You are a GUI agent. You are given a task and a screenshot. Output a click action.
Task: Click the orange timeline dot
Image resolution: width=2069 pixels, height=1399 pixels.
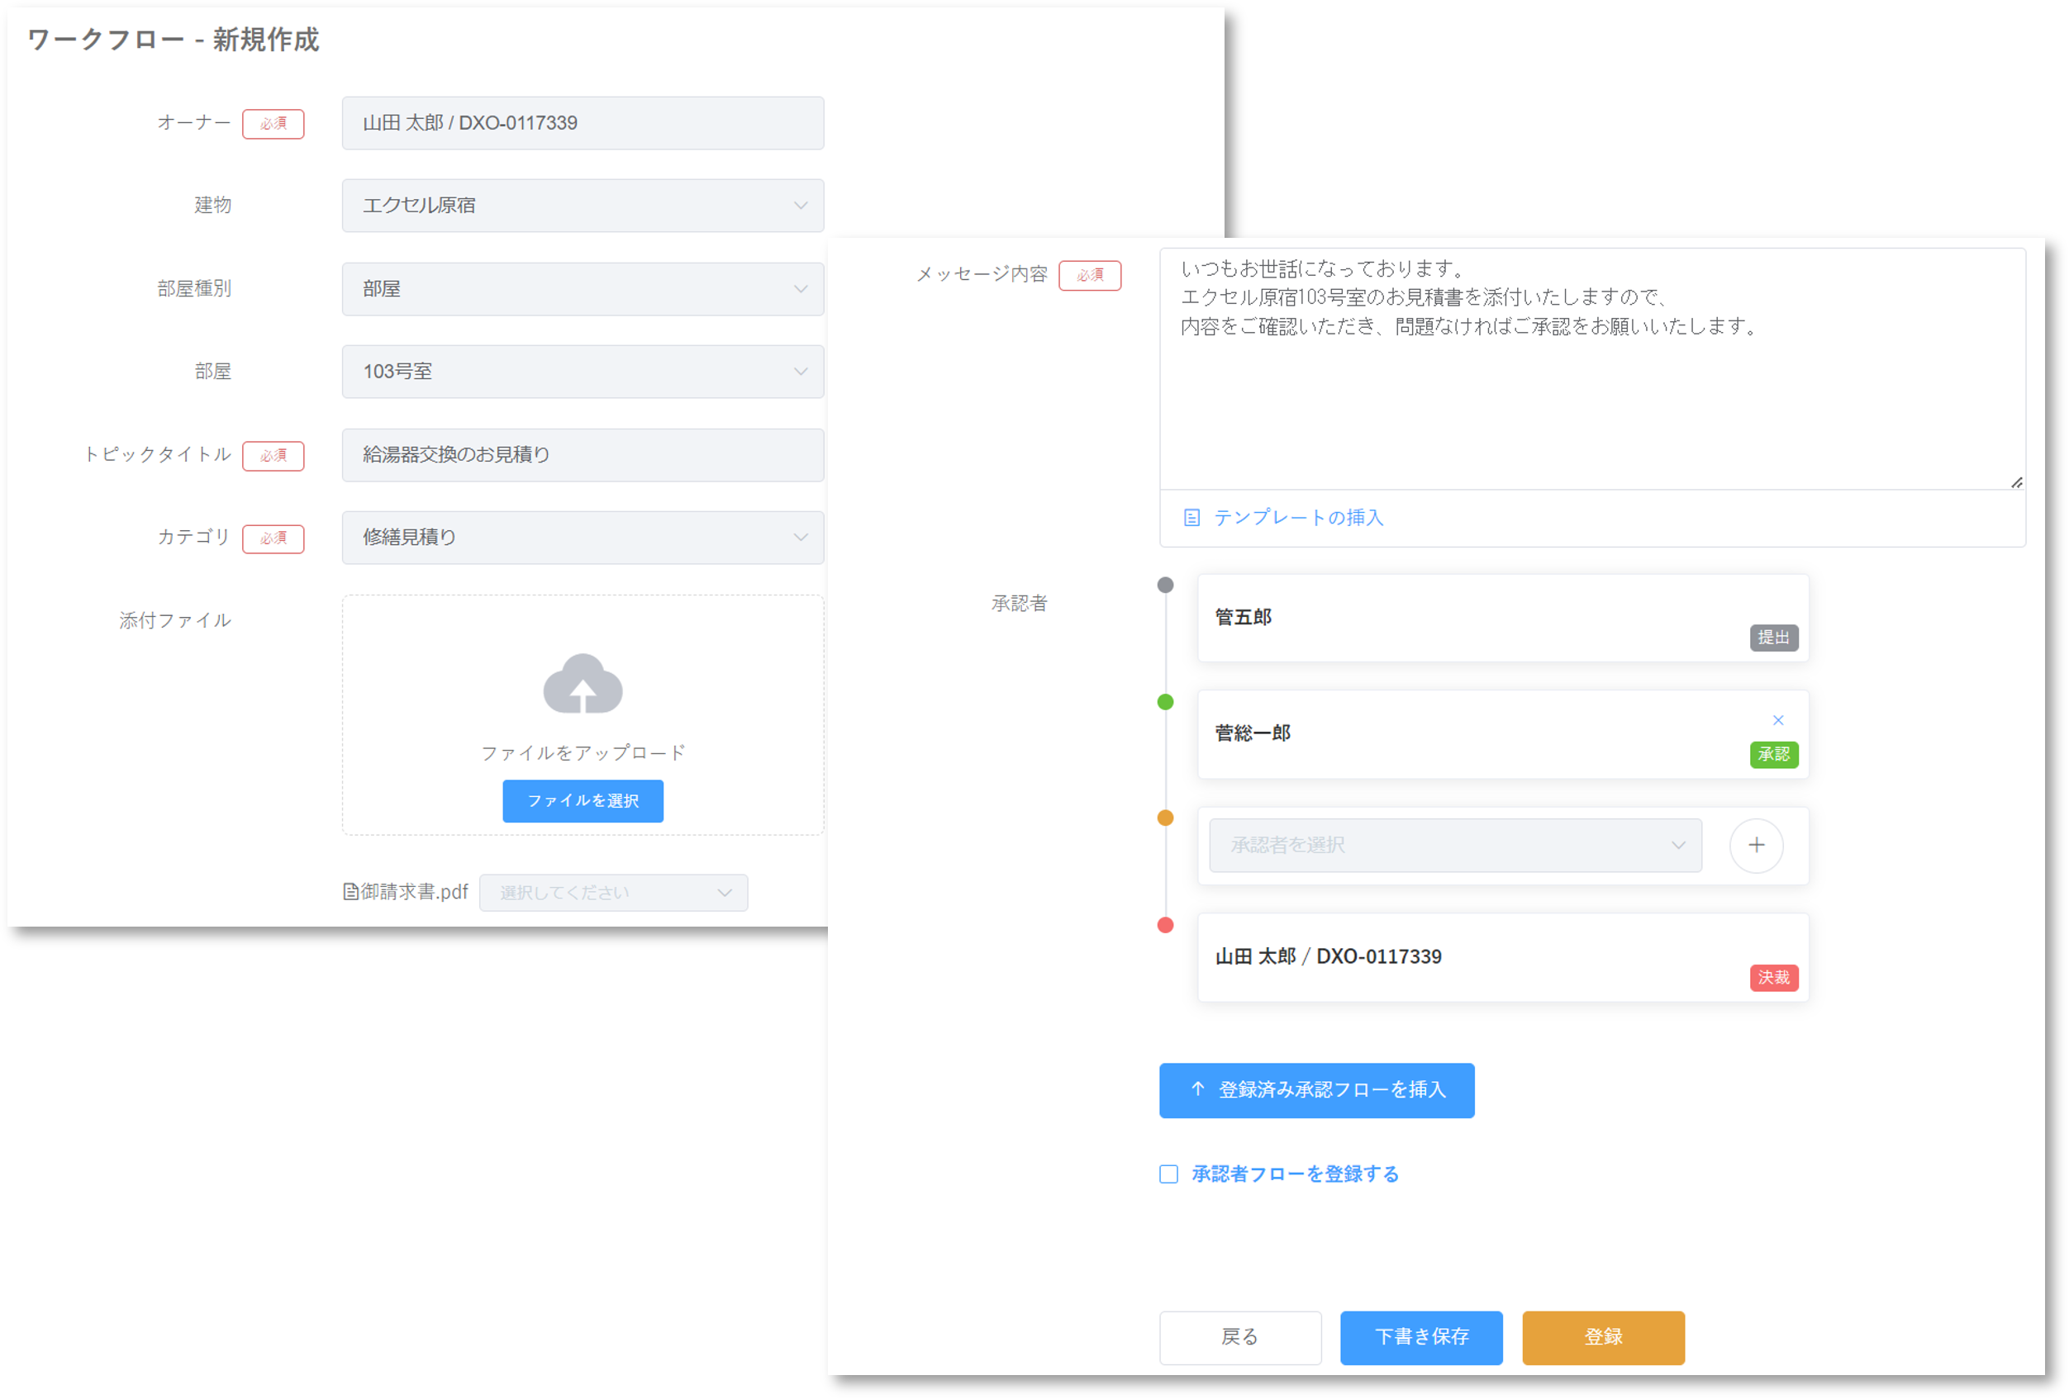tap(1164, 818)
